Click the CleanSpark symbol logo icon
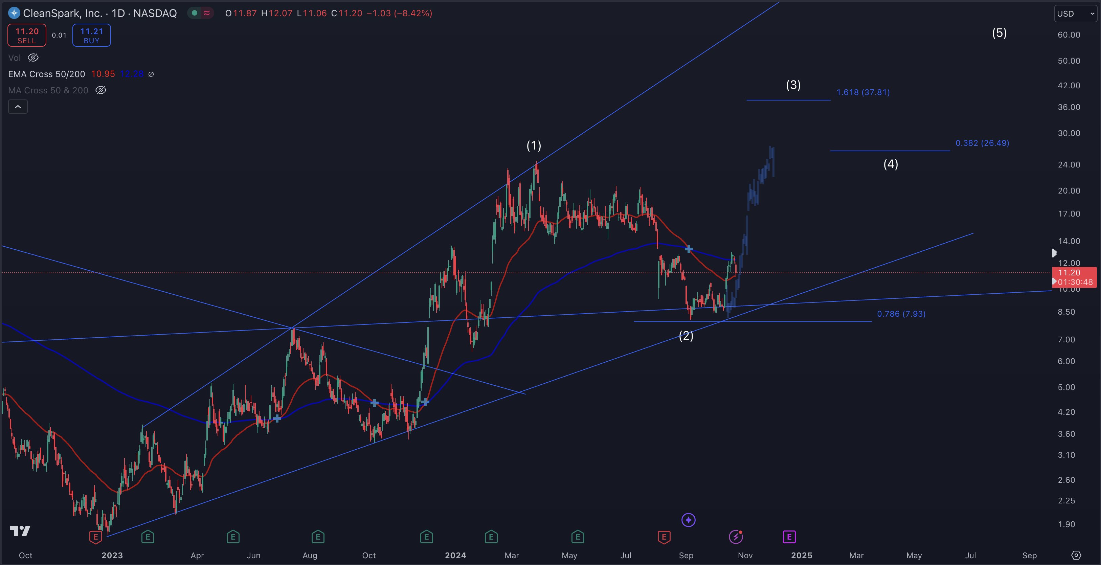This screenshot has height=565, width=1101. pyautogui.click(x=14, y=13)
